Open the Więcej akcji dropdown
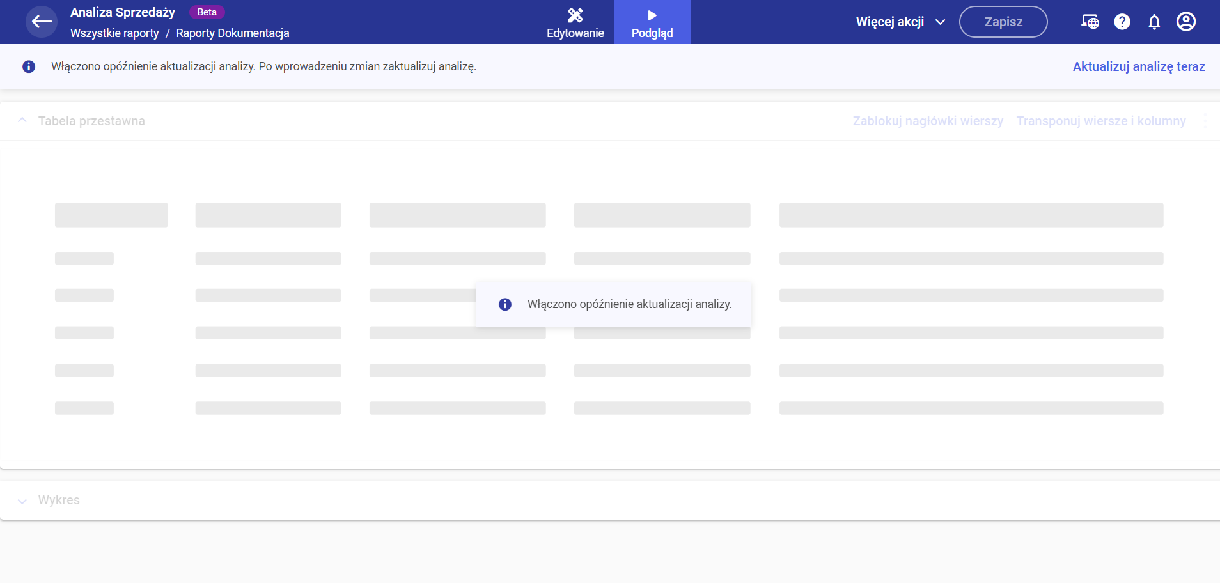 [901, 22]
